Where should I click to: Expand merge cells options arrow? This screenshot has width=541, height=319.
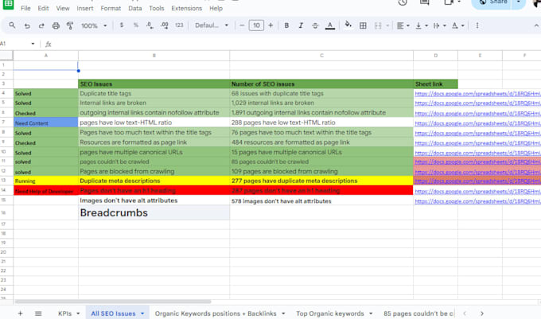387,25
